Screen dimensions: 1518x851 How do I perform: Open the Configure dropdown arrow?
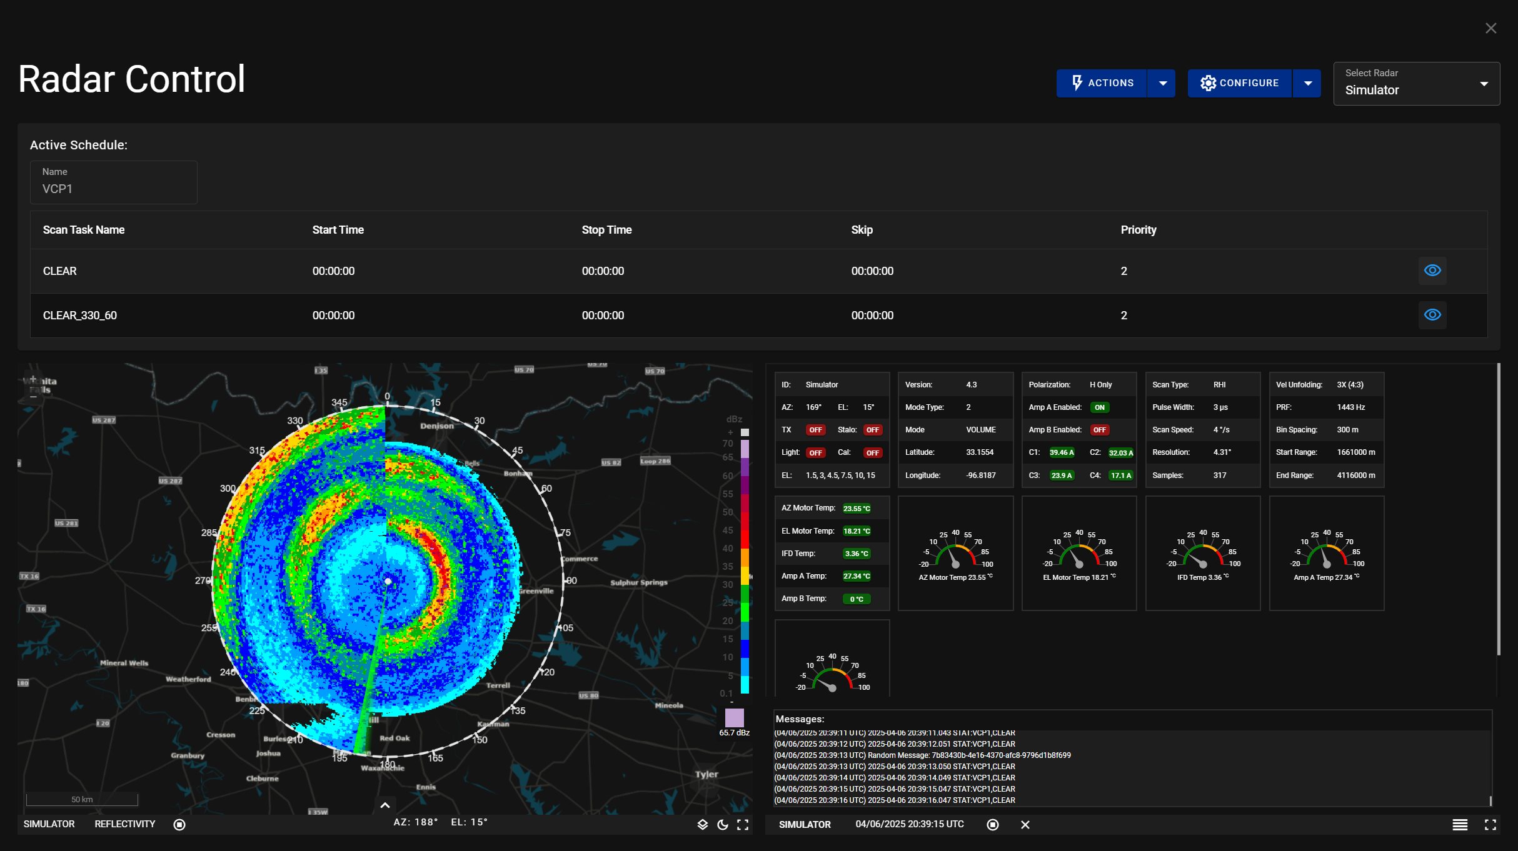pos(1307,83)
